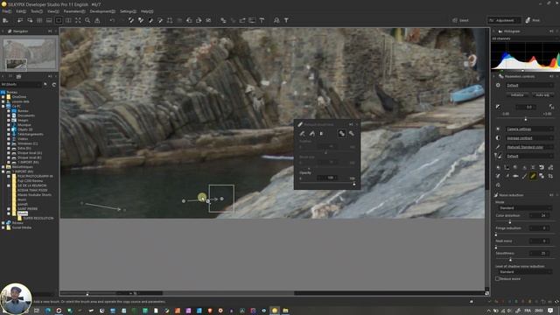Screen dimensions: 560x315
Task: Click the single preview display icon
Action: pos(59,20)
